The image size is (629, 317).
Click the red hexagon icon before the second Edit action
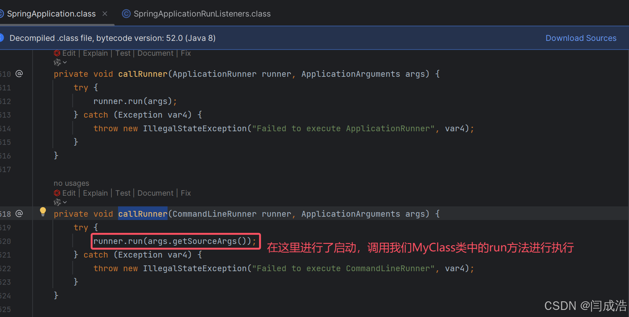tap(57, 193)
